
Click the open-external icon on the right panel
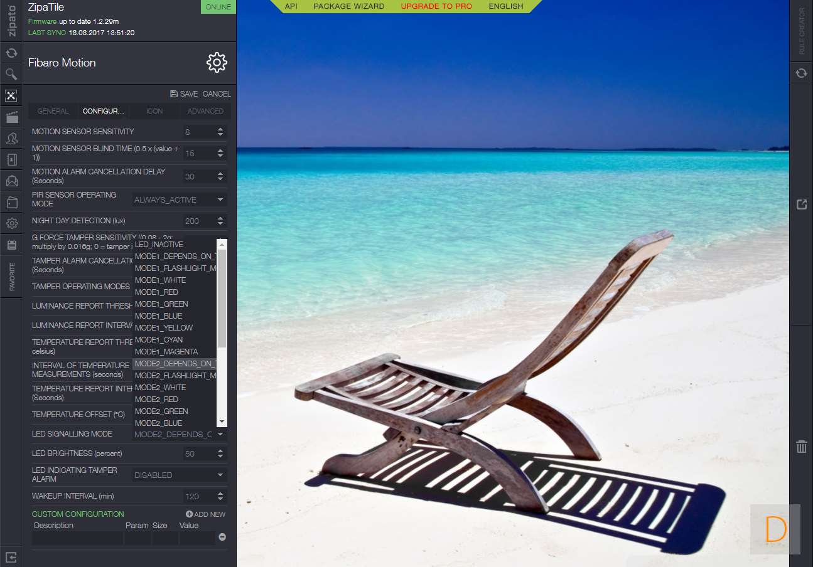coord(801,204)
